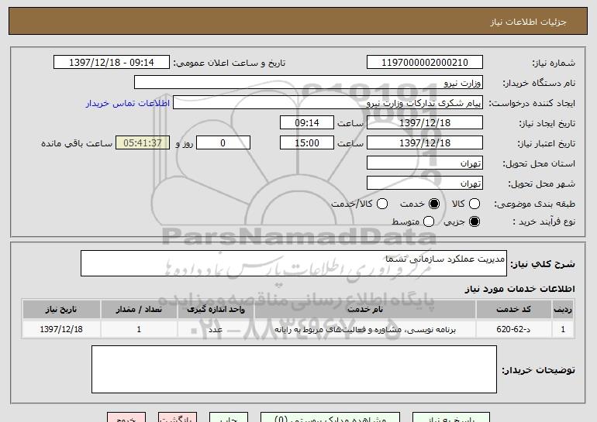This screenshot has height=422, width=597.
Task: Open اطلاعات تماس خریدار link
Action: click(128, 103)
